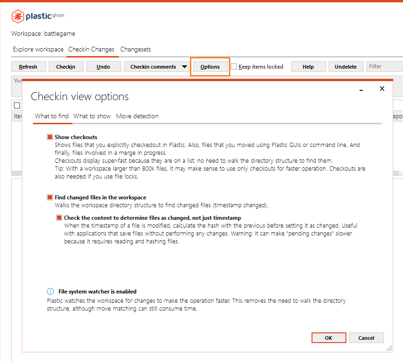Open Help from the toolbar
403x363 pixels.
tap(308, 67)
